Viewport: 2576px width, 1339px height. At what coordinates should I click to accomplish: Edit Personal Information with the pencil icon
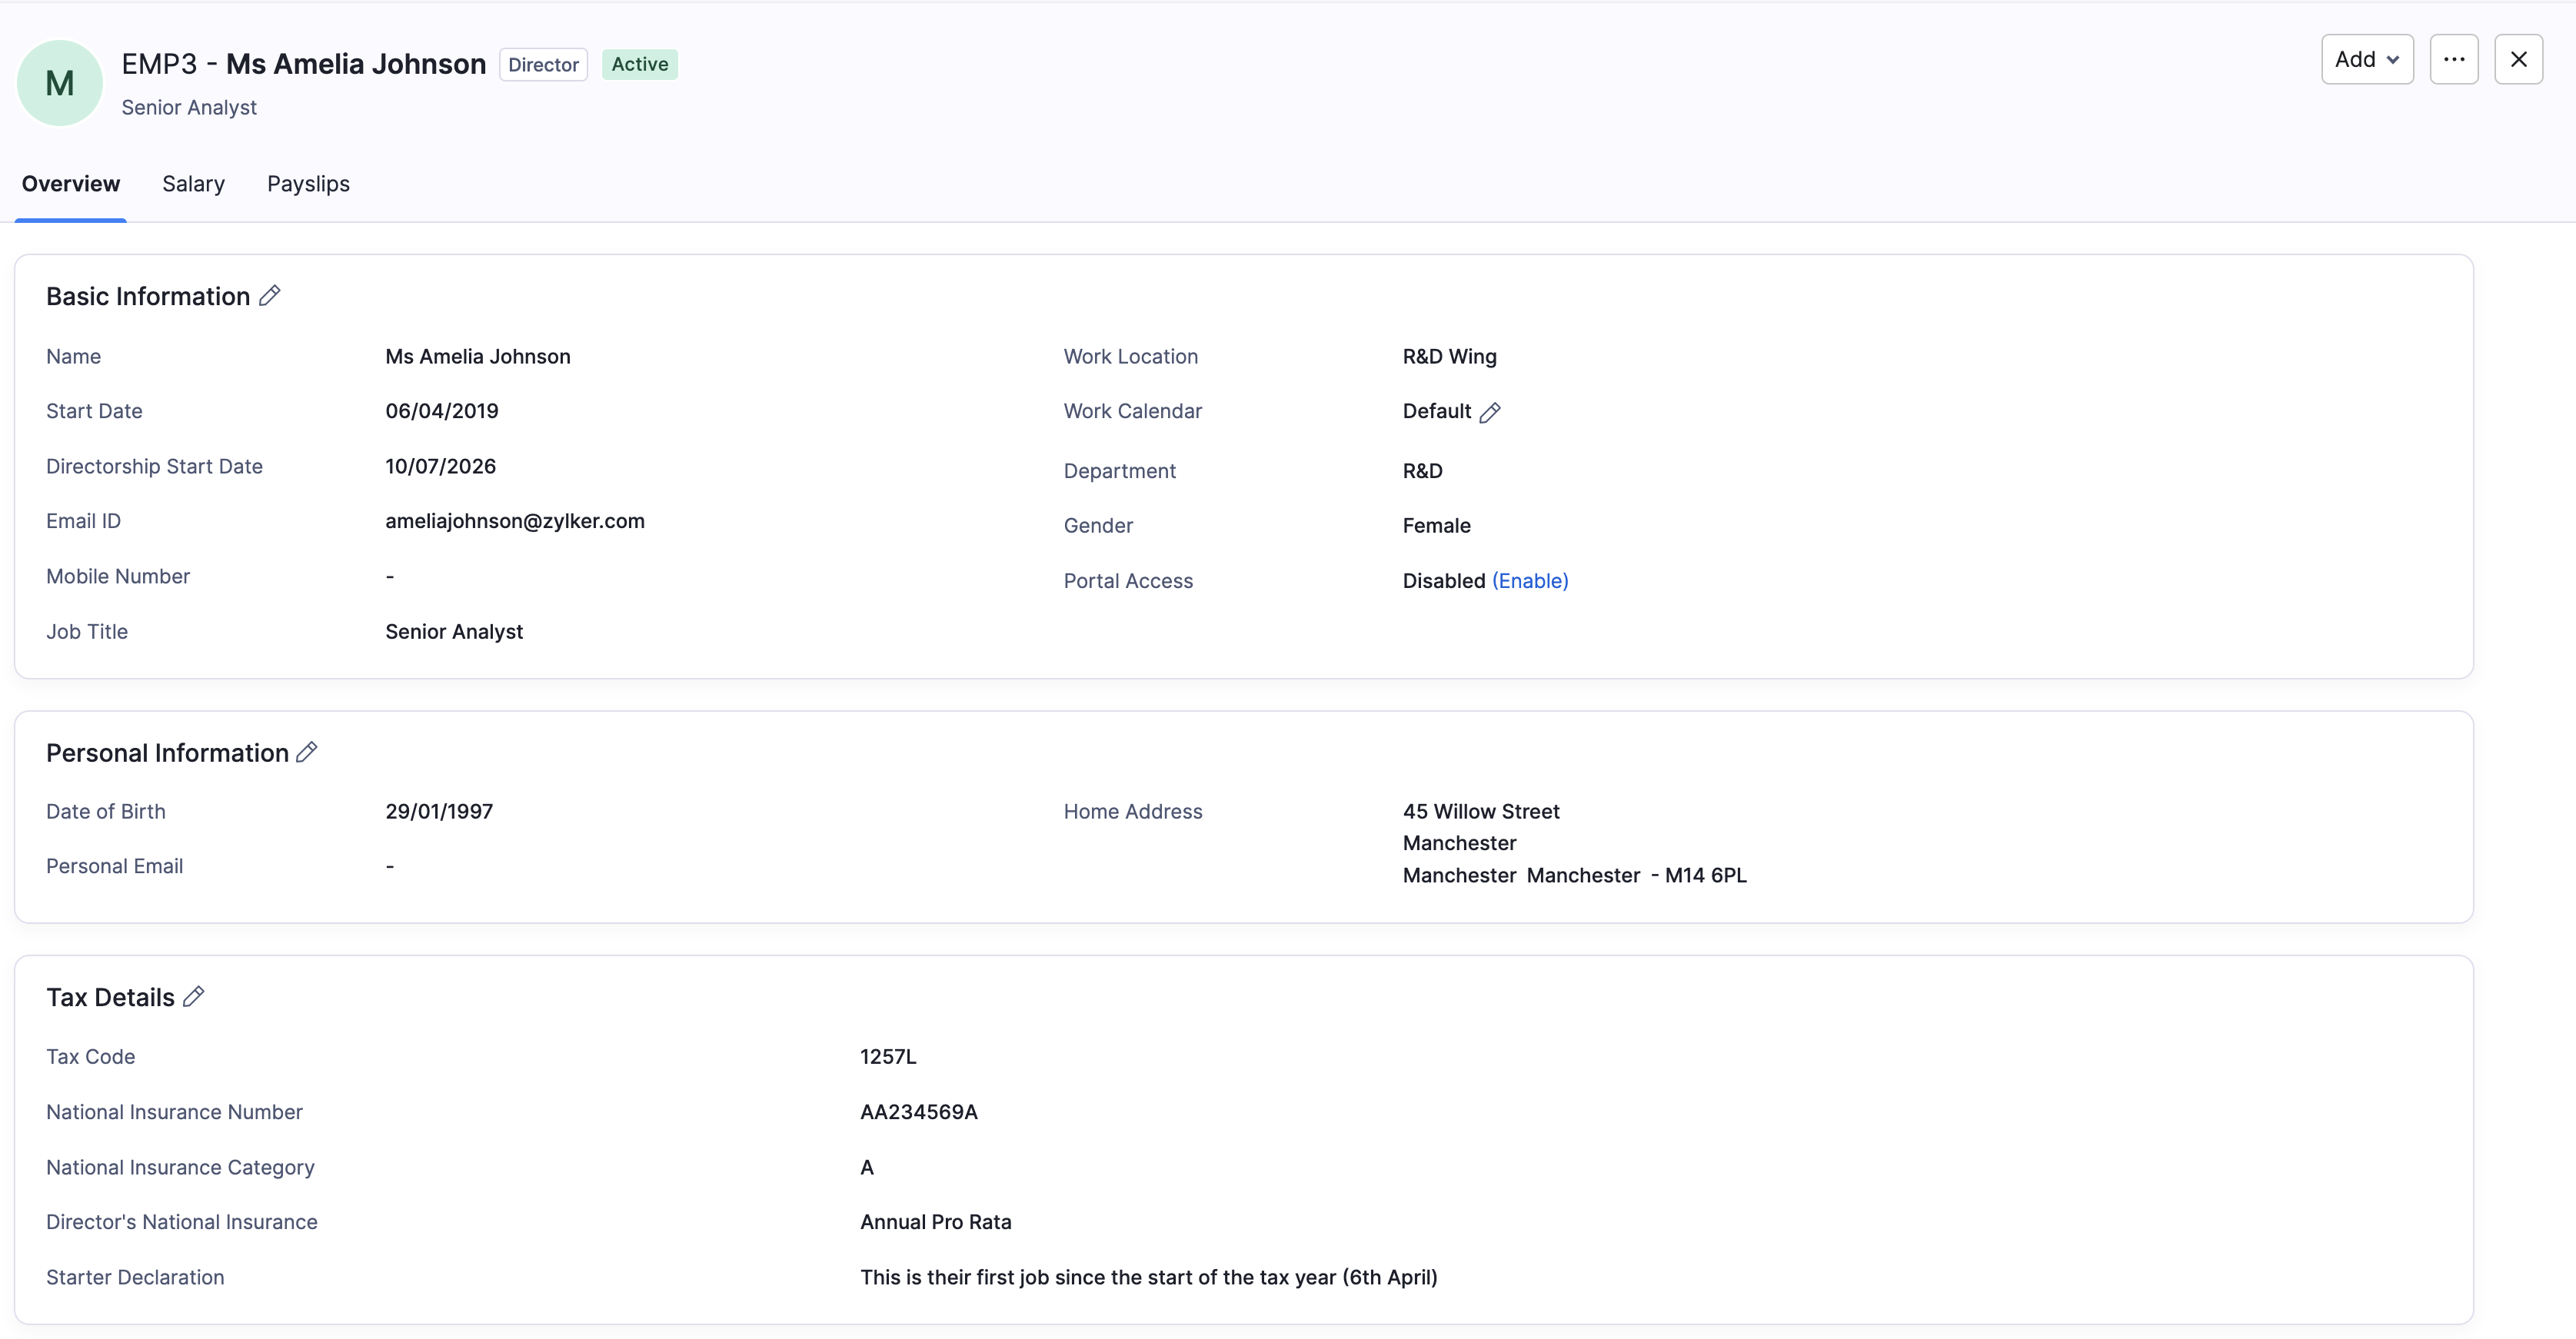point(307,752)
